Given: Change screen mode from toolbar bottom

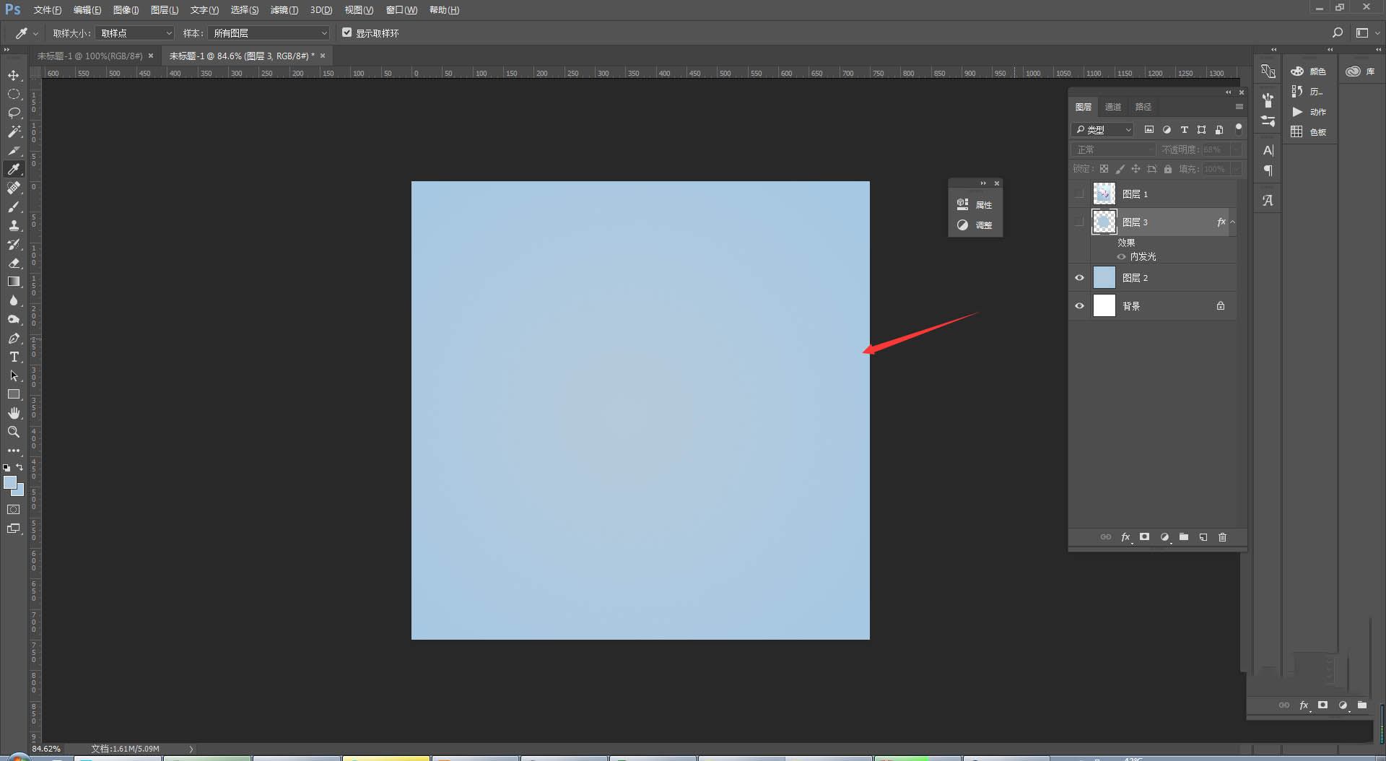Looking at the screenshot, I should pyautogui.click(x=14, y=529).
